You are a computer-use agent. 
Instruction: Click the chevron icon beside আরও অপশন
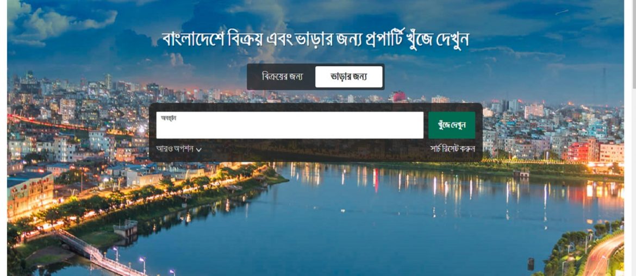199,149
